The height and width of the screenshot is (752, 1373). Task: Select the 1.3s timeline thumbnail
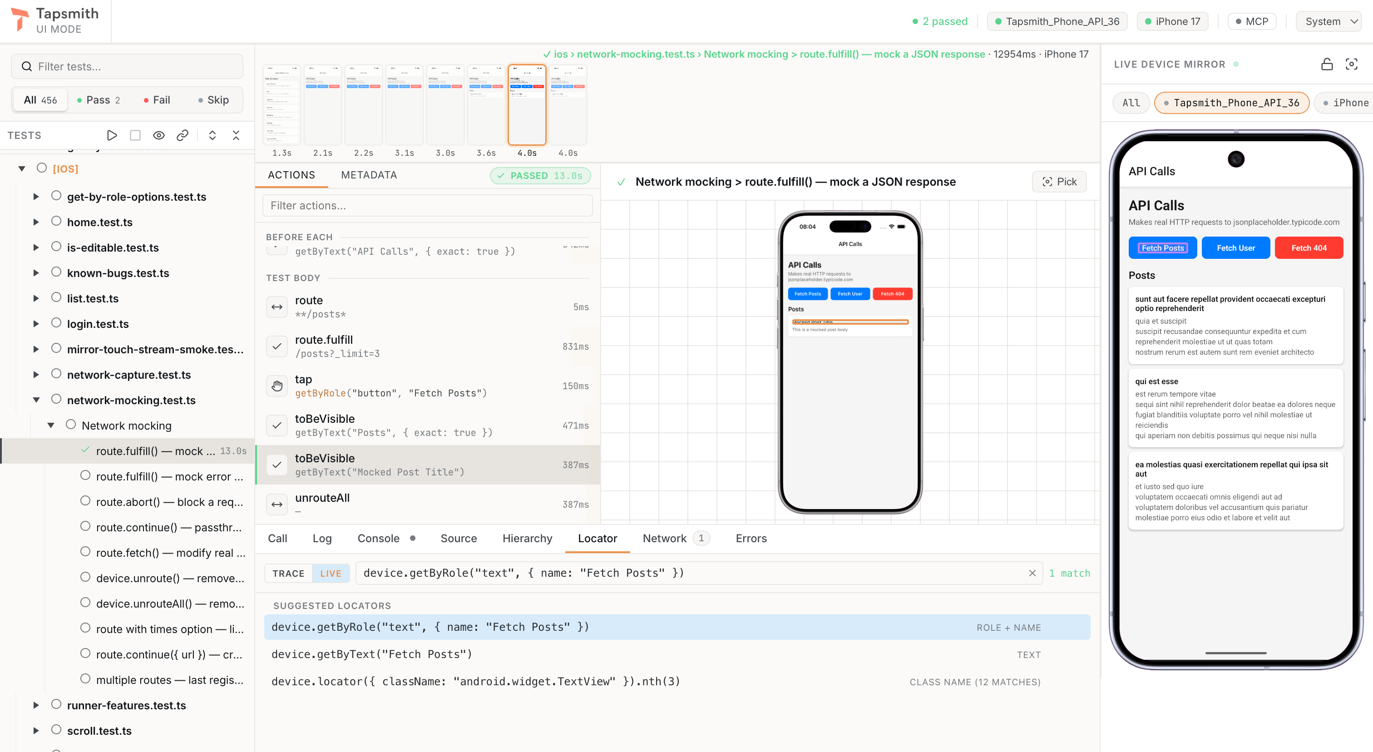click(x=282, y=105)
